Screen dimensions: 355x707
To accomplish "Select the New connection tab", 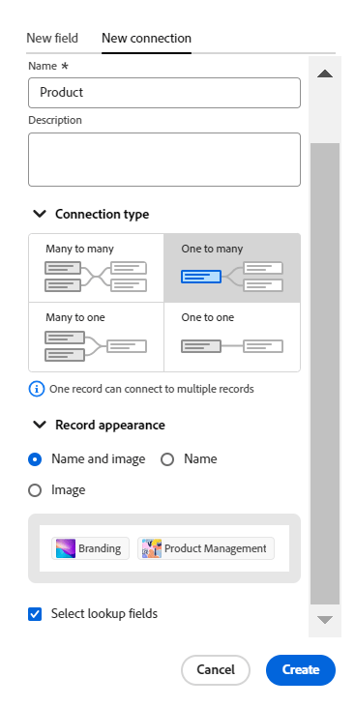I will pos(146,38).
